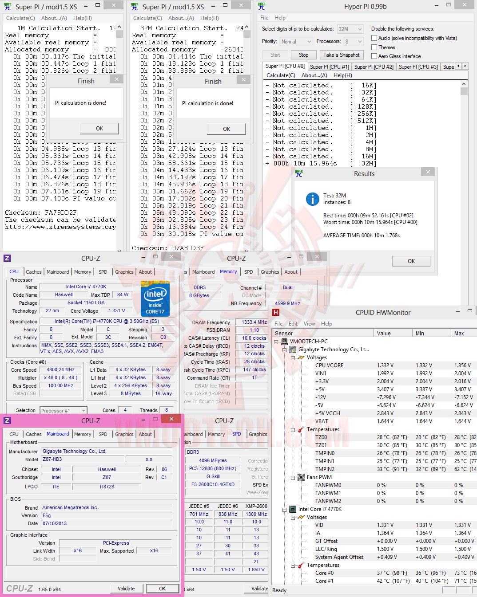Viewport: 477px width, 597px height.
Task: Click the blue info icon in Results dialog
Action: (x=313, y=199)
